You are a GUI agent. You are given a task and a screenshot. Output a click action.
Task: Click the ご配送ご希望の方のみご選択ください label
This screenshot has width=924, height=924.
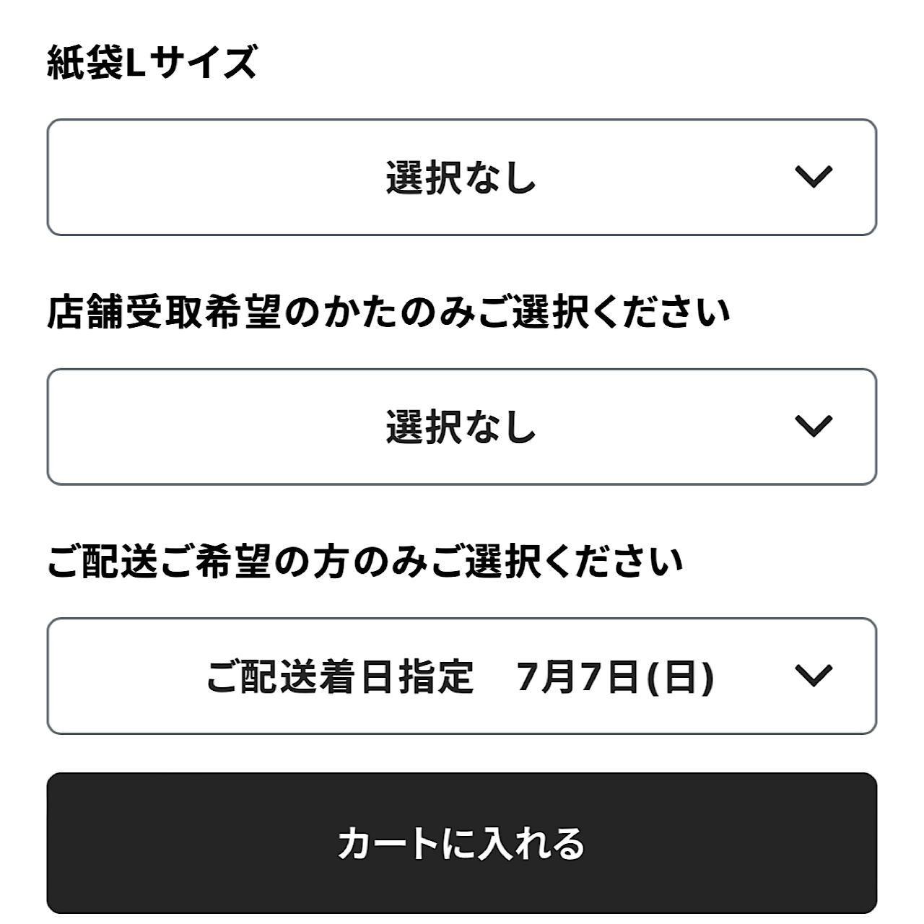365,562
